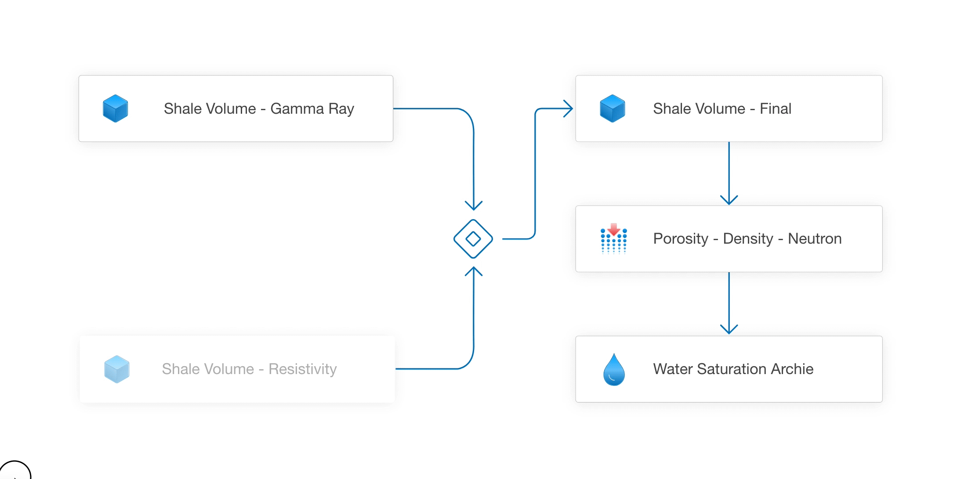Click the Shale Volume - Final cube icon
This screenshot has height=479, width=968.
pyautogui.click(x=612, y=108)
